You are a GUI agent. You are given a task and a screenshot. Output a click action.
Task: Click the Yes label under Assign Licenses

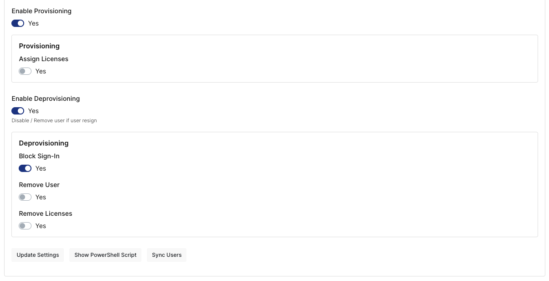click(x=41, y=71)
